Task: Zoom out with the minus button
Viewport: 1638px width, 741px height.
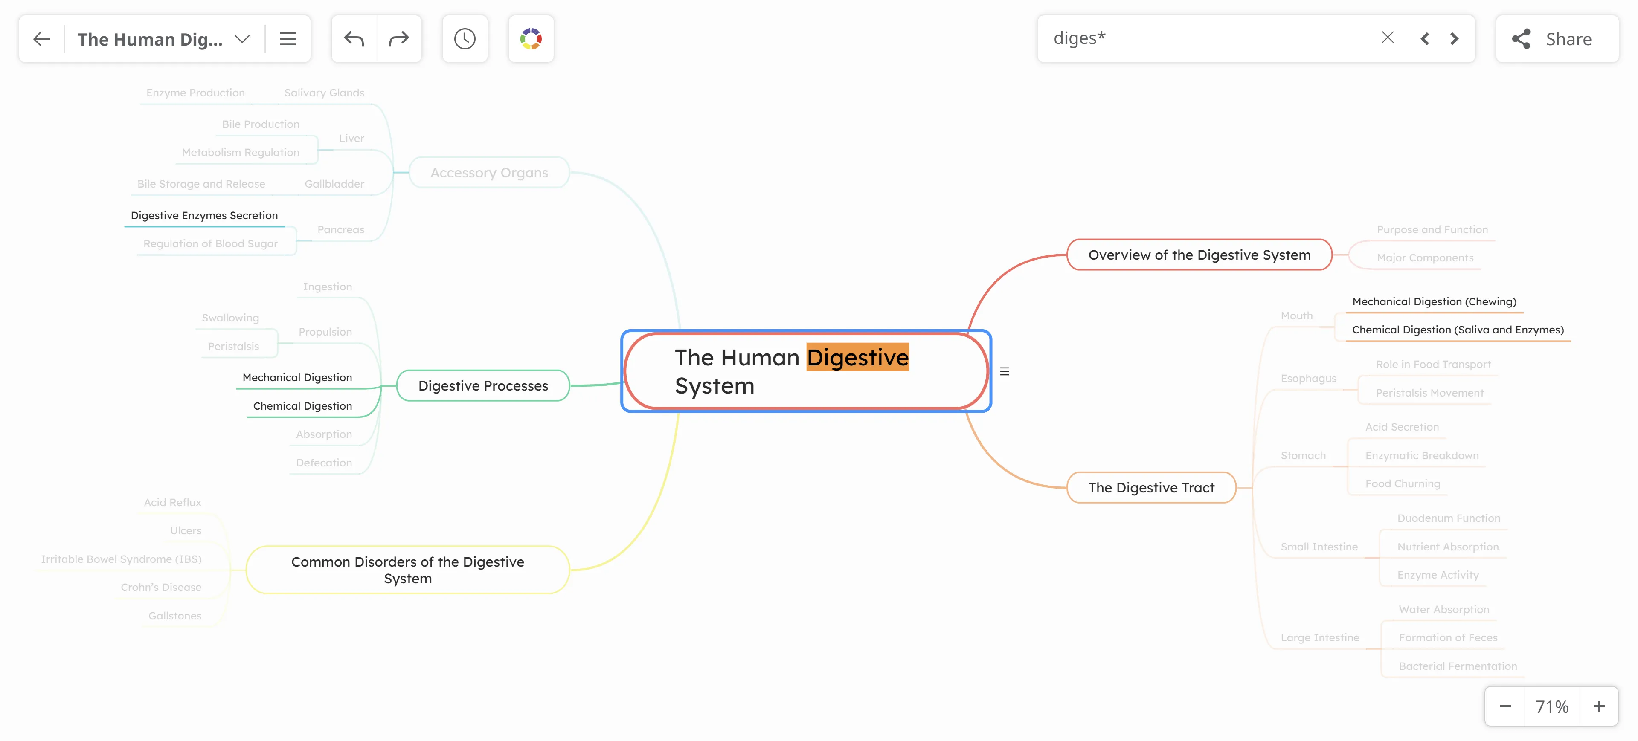Action: click(x=1505, y=707)
